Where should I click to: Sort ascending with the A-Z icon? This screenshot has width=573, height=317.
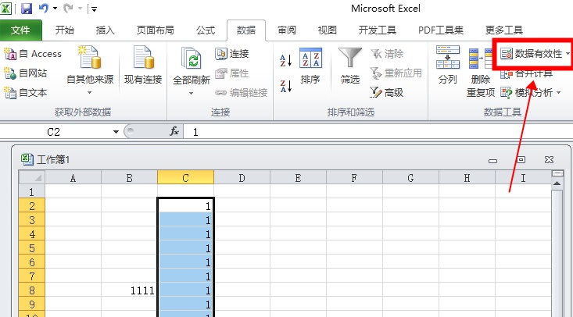[286, 60]
